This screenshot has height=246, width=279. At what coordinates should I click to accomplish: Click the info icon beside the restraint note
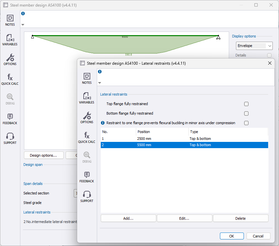(x=103, y=123)
